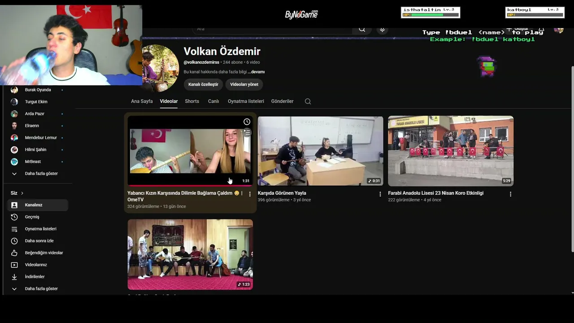This screenshot has height=323, width=574.
Task: Go to Burak Oyunda subscription channel
Action: pos(38,90)
